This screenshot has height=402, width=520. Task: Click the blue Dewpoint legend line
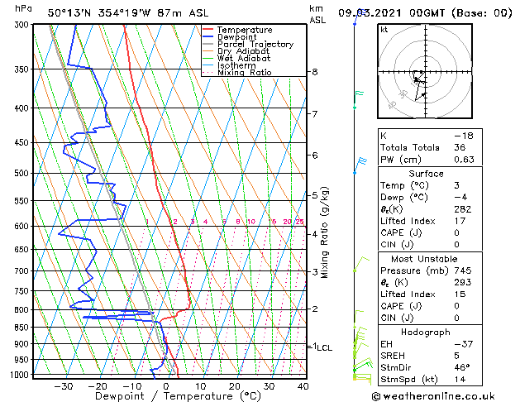208,37
